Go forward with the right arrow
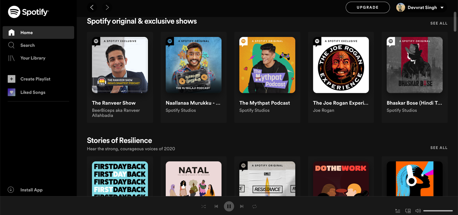This screenshot has height=215, width=458. click(107, 7)
